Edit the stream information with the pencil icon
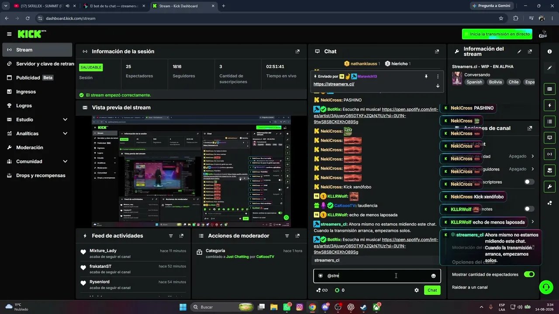The height and width of the screenshot is (314, 559). tap(519, 51)
